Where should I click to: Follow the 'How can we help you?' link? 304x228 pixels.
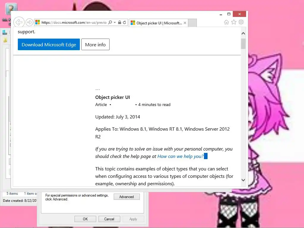coord(180,156)
